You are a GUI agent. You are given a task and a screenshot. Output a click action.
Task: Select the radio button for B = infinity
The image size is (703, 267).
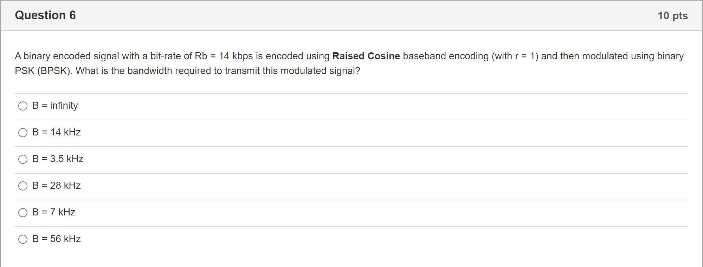(23, 106)
